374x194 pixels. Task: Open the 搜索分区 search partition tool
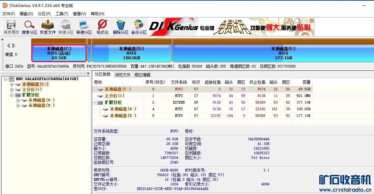[x=29, y=27]
